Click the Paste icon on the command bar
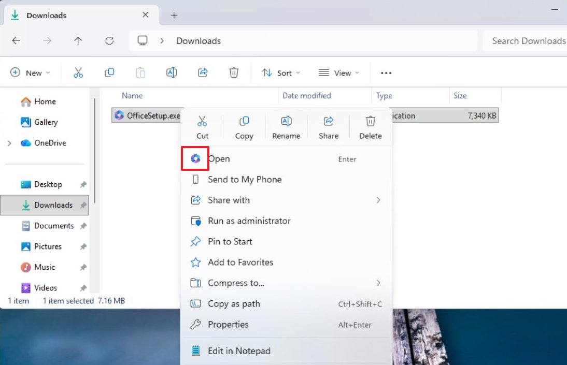Image resolution: width=567 pixels, height=365 pixels. pyautogui.click(x=140, y=72)
